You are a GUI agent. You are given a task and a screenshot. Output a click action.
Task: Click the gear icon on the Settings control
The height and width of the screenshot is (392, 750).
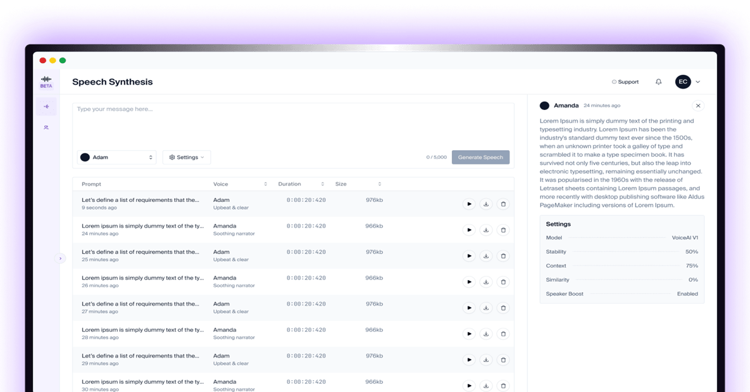(172, 157)
